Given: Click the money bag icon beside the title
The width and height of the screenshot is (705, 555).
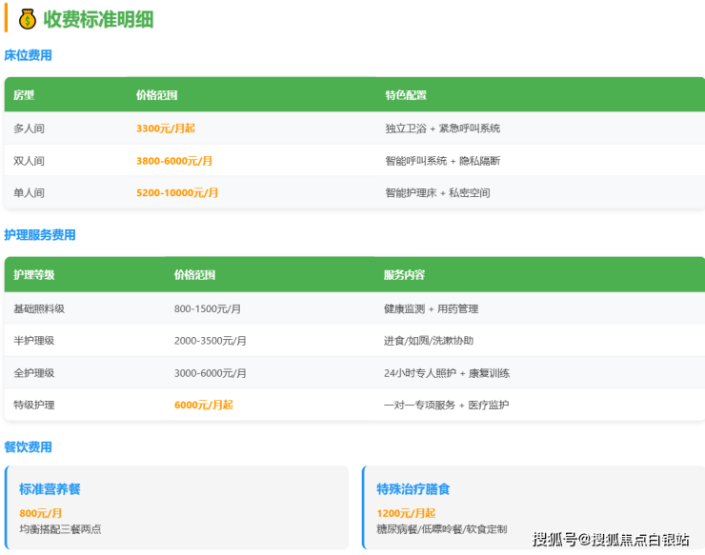Looking at the screenshot, I should (x=27, y=19).
